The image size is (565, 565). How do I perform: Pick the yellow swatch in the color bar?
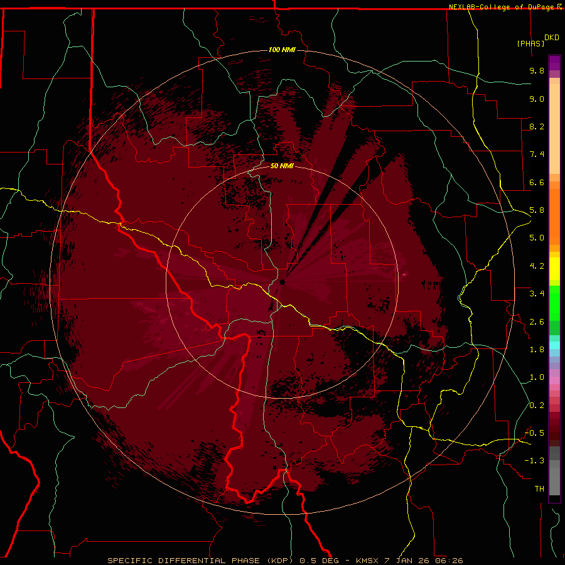[x=554, y=269]
